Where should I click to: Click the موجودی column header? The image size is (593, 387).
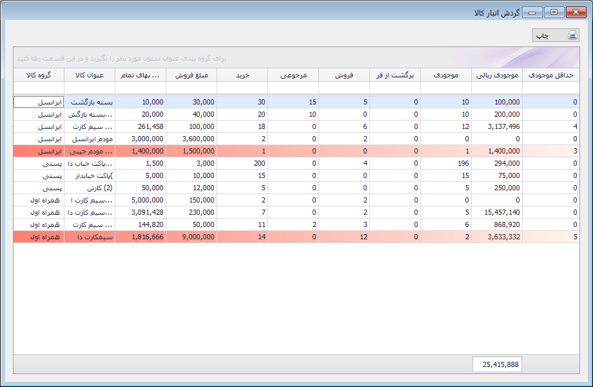point(446,75)
